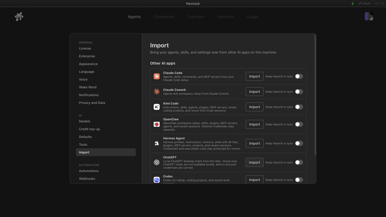Image resolution: width=386 pixels, height=217 pixels.
Task: Click the v0.2.24 version label
Action: [379, 4]
